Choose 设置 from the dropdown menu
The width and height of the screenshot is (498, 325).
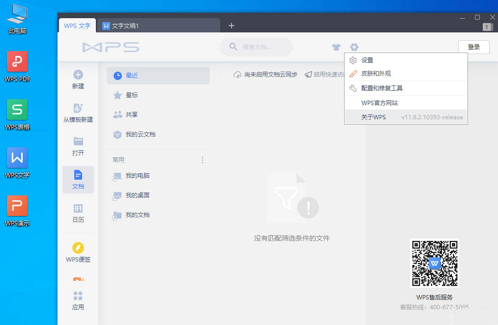pos(406,60)
